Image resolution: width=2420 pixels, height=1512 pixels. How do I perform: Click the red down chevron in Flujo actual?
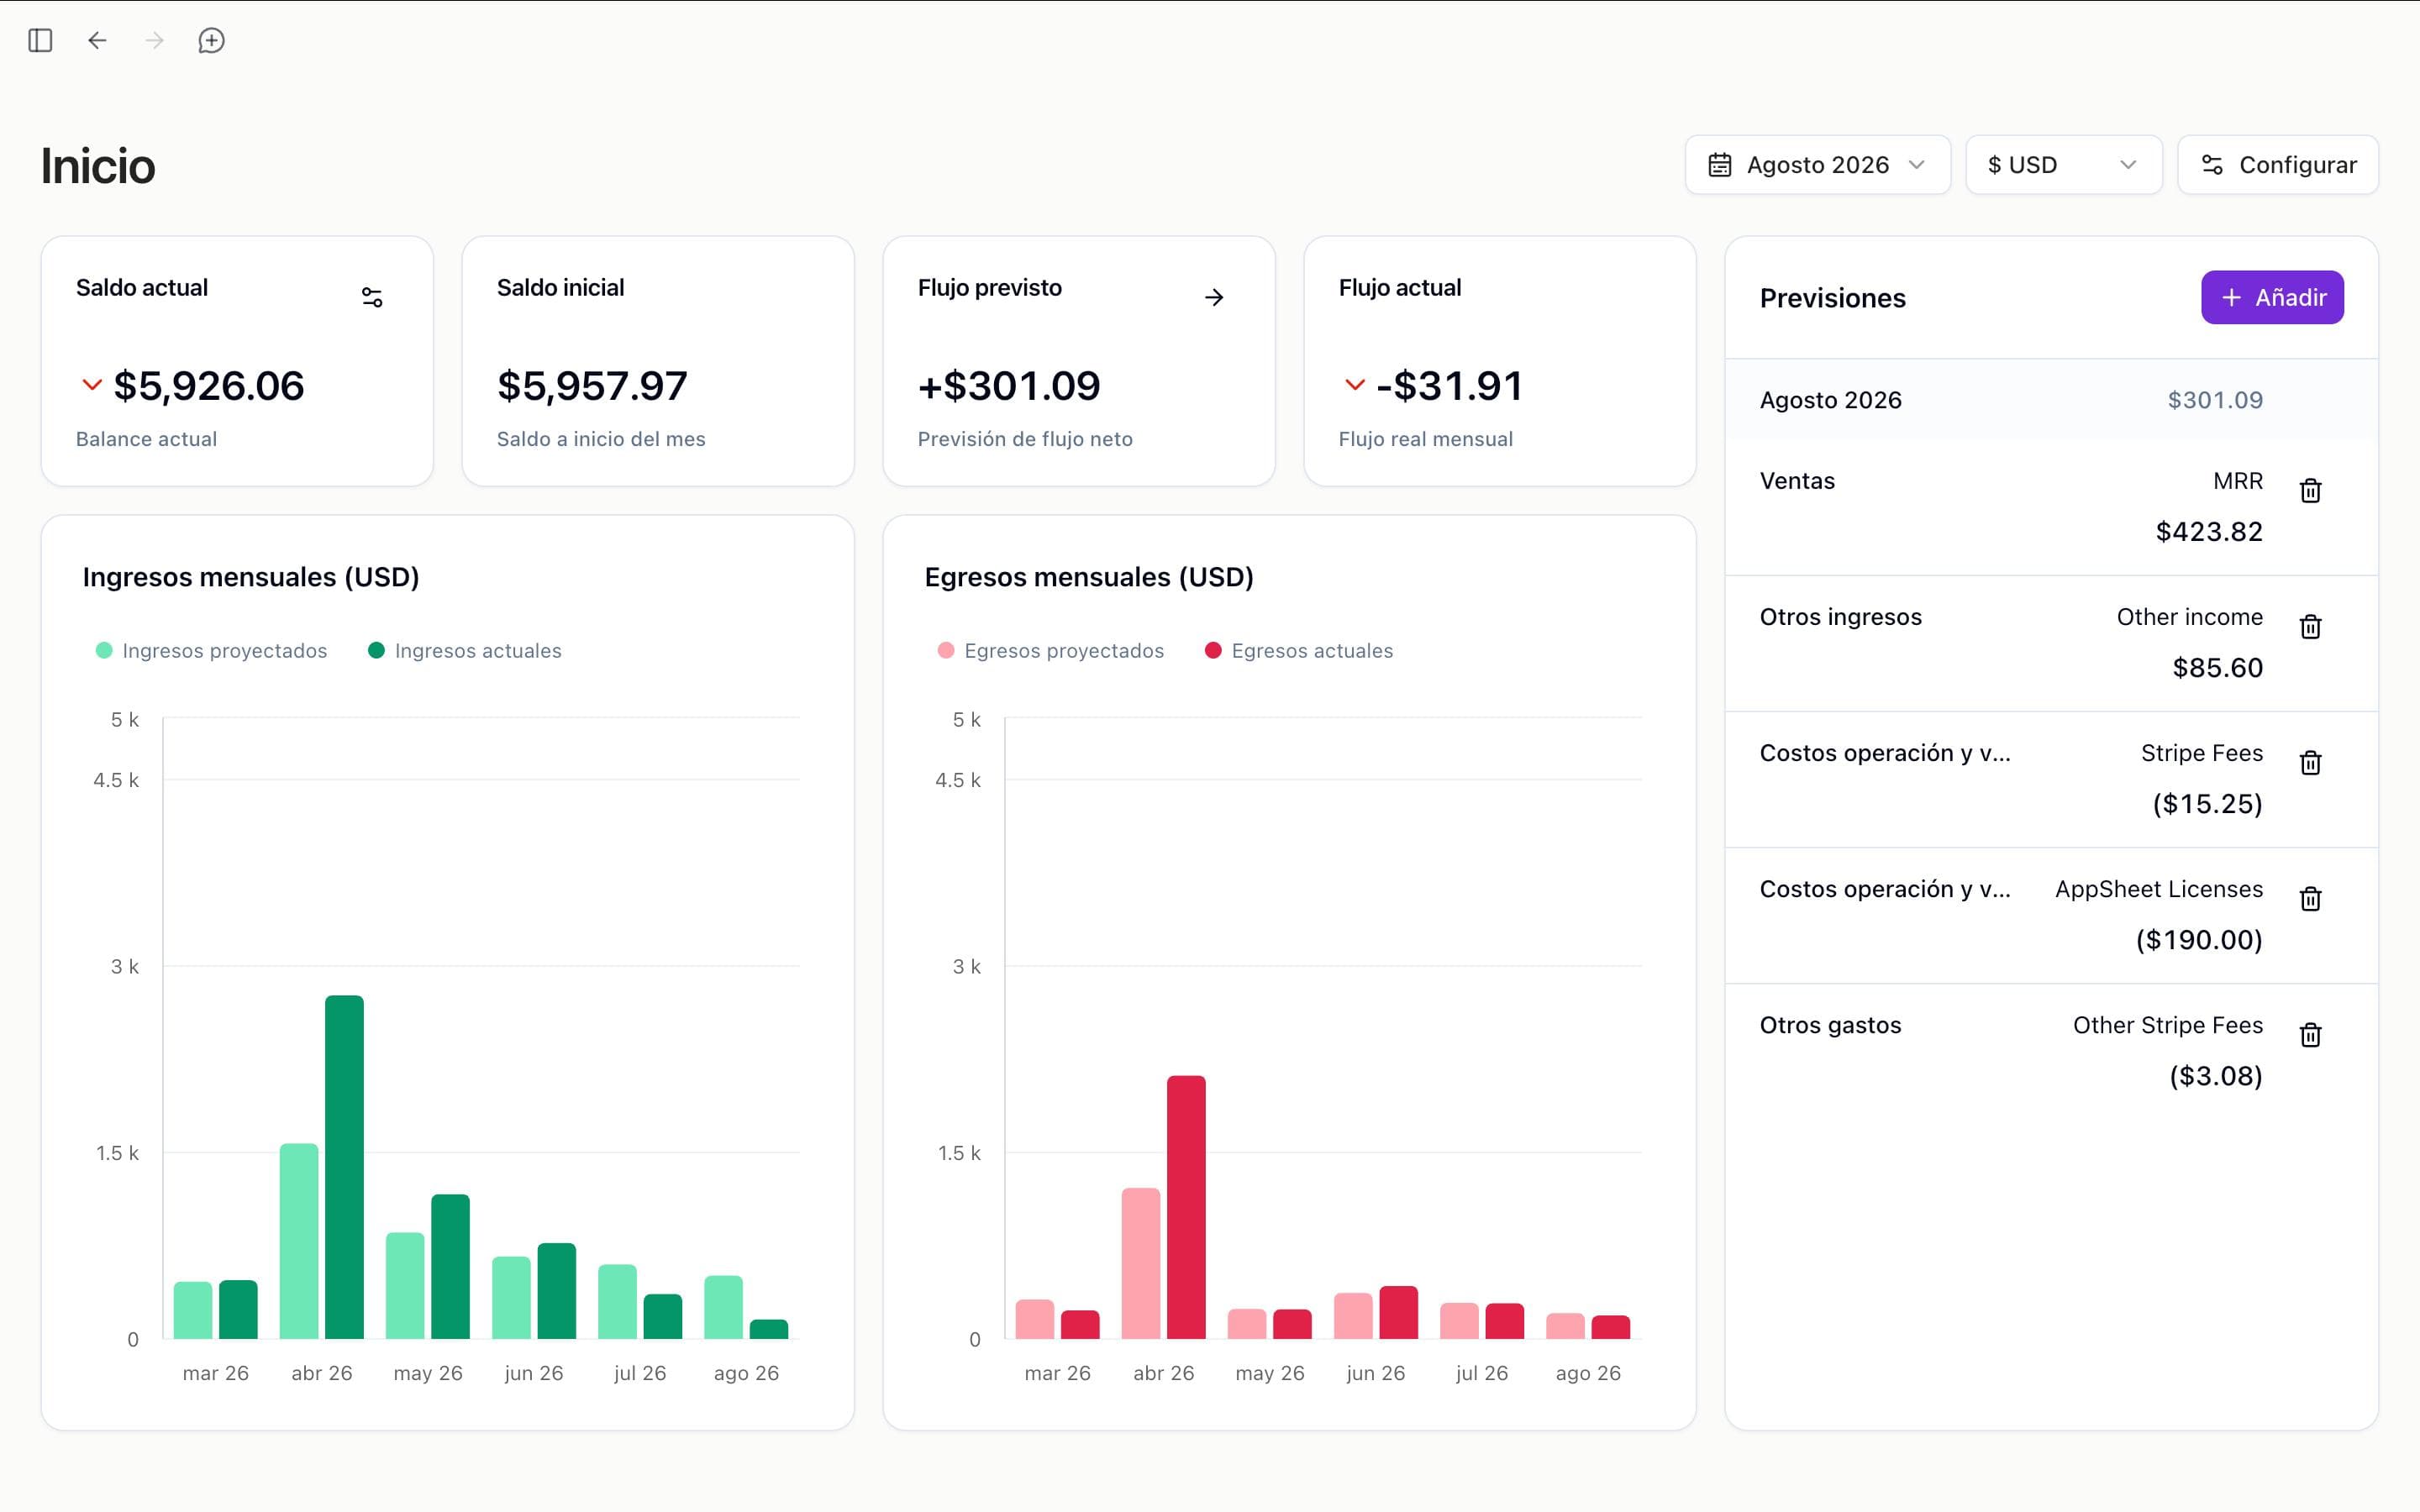pos(1355,385)
